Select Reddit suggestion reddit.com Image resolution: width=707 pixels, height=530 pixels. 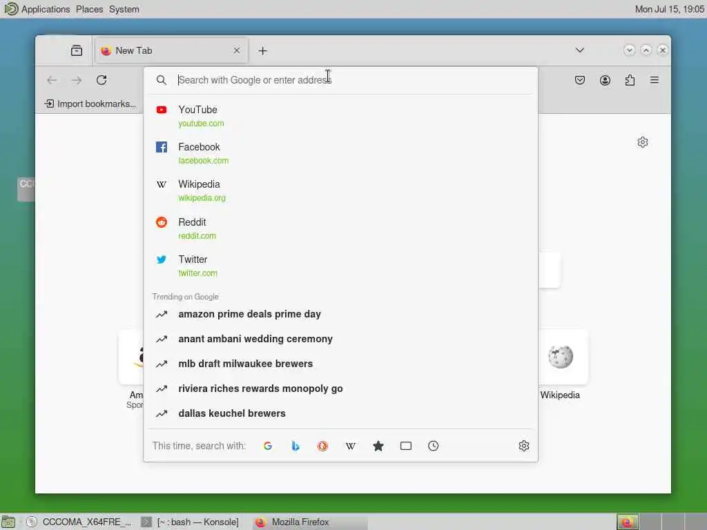(340, 229)
